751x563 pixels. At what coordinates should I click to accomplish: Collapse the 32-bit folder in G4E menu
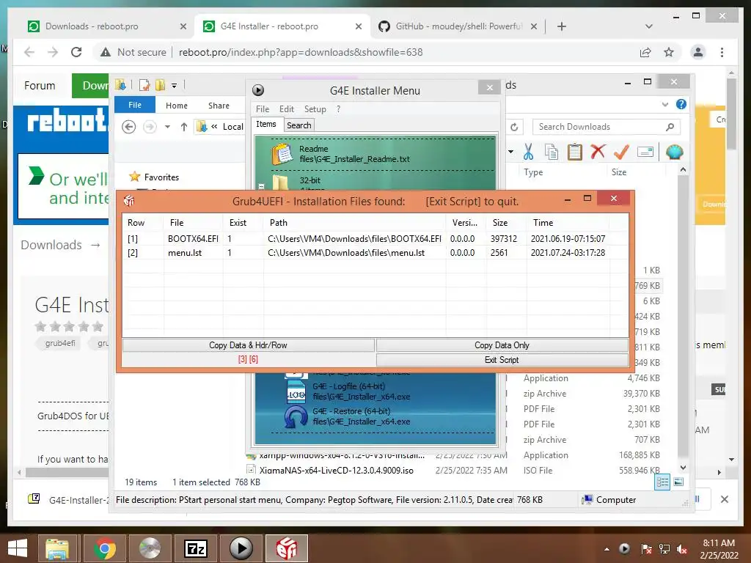tap(262, 186)
